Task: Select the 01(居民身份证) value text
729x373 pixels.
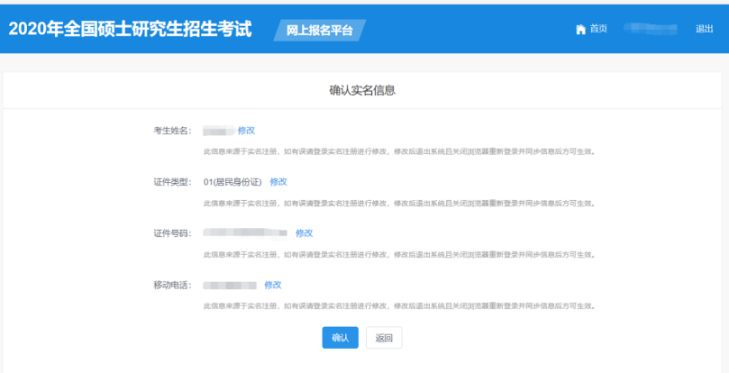Action: coord(232,182)
